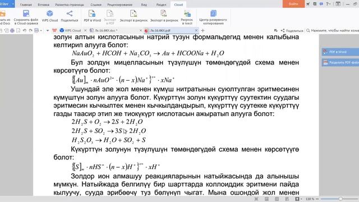Image resolution: width=359 pixels, height=202 pixels.
Task: Open the Рецензирование ribbon tab
Action: (x=119, y=4)
